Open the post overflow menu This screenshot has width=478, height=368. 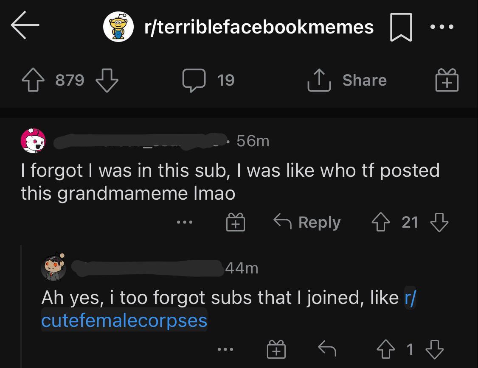coord(441,26)
